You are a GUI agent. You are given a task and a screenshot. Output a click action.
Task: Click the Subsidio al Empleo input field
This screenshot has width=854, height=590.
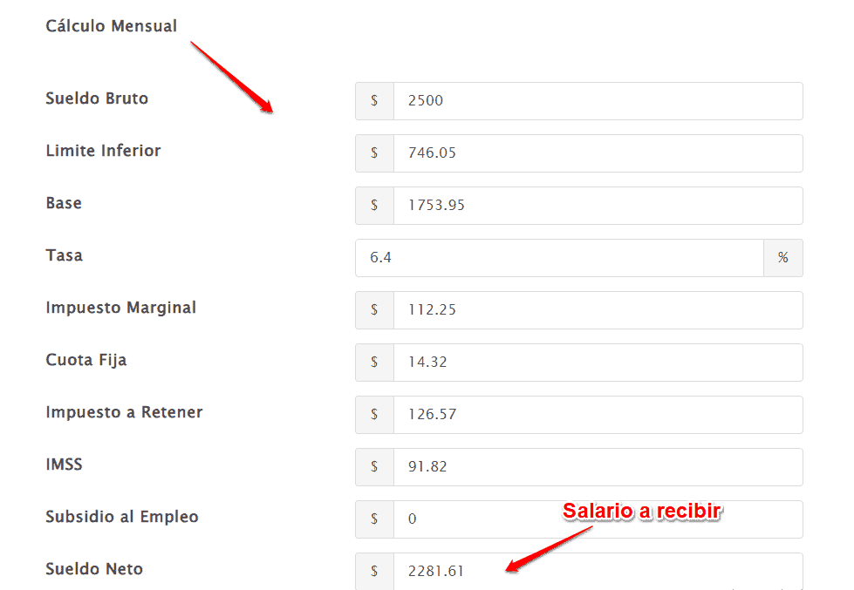598,519
